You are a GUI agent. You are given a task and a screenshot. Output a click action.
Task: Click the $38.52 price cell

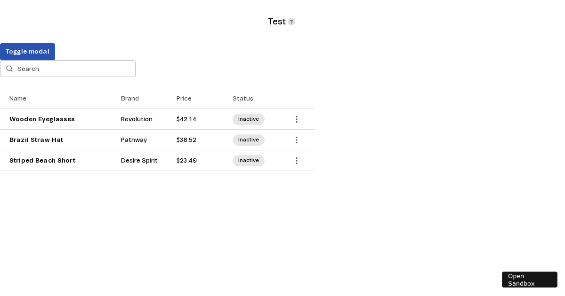[186, 140]
